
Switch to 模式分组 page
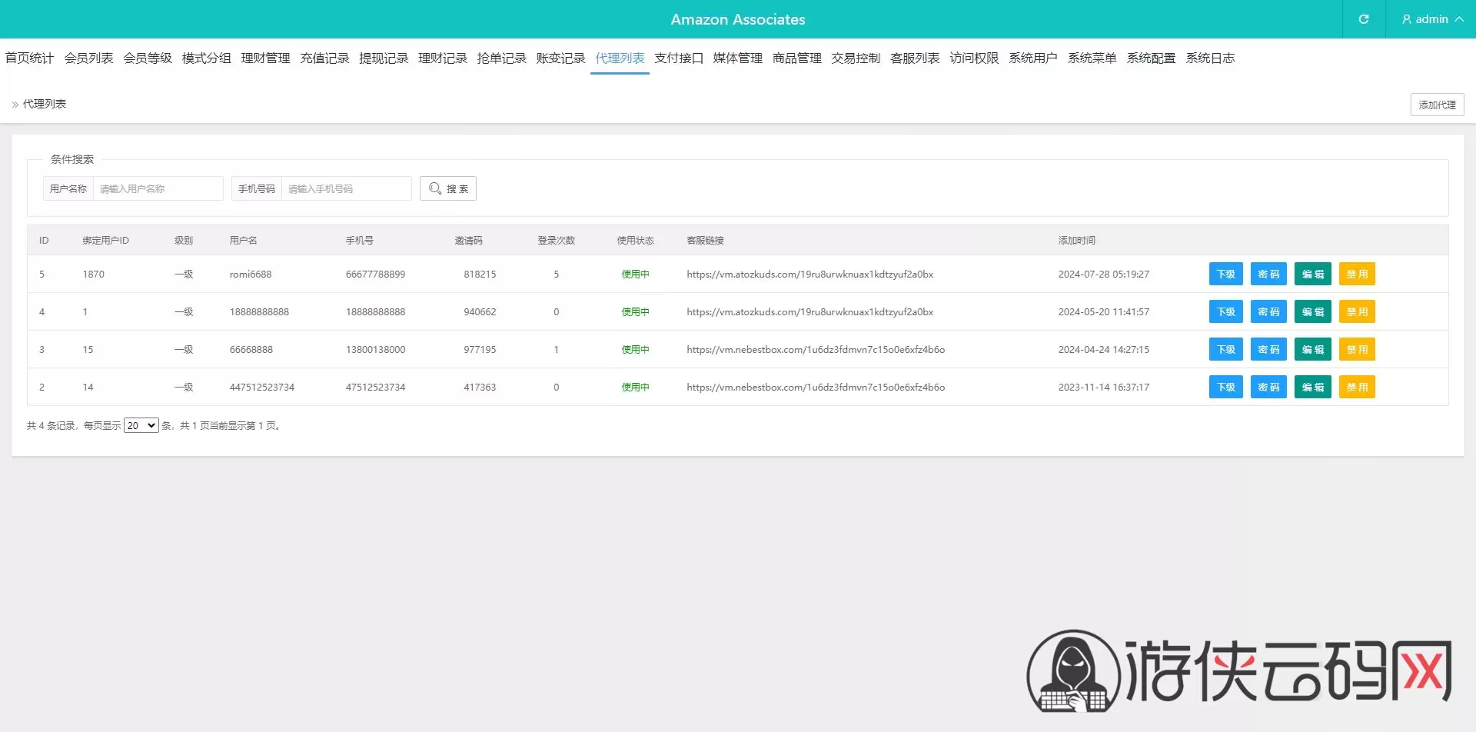coord(207,58)
